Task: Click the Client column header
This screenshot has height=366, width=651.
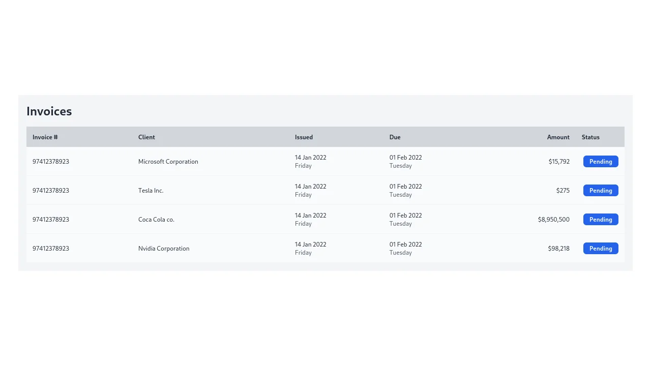Action: coord(146,137)
